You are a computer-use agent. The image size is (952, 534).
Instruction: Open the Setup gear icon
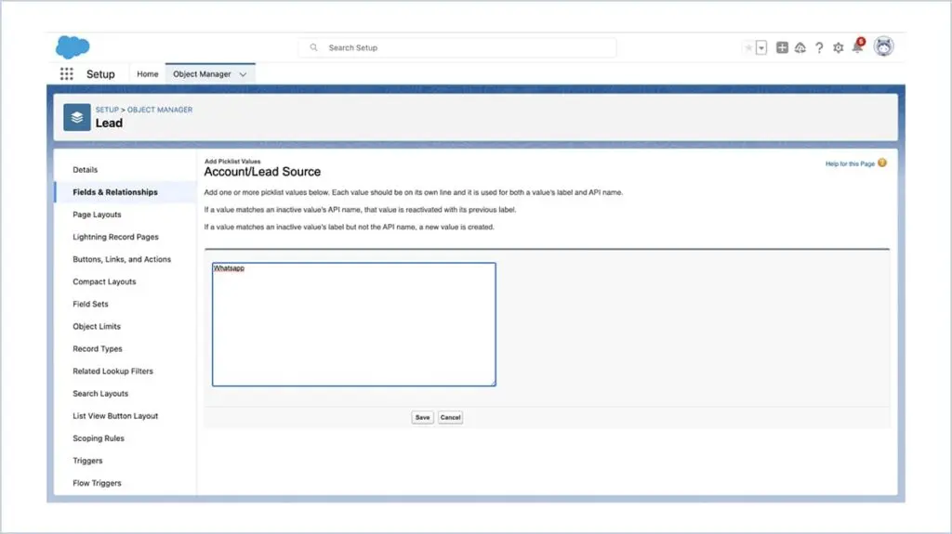click(x=838, y=47)
